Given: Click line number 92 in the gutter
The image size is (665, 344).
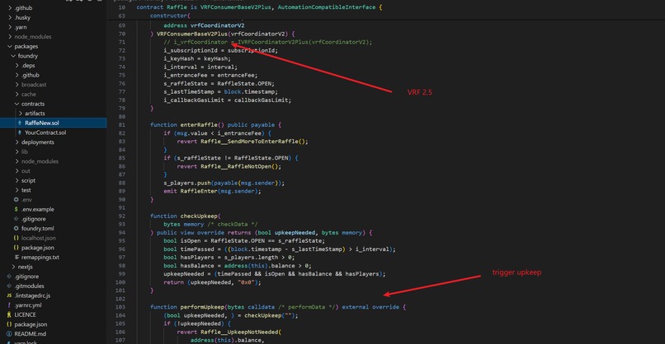Looking at the screenshot, I should tap(122, 216).
